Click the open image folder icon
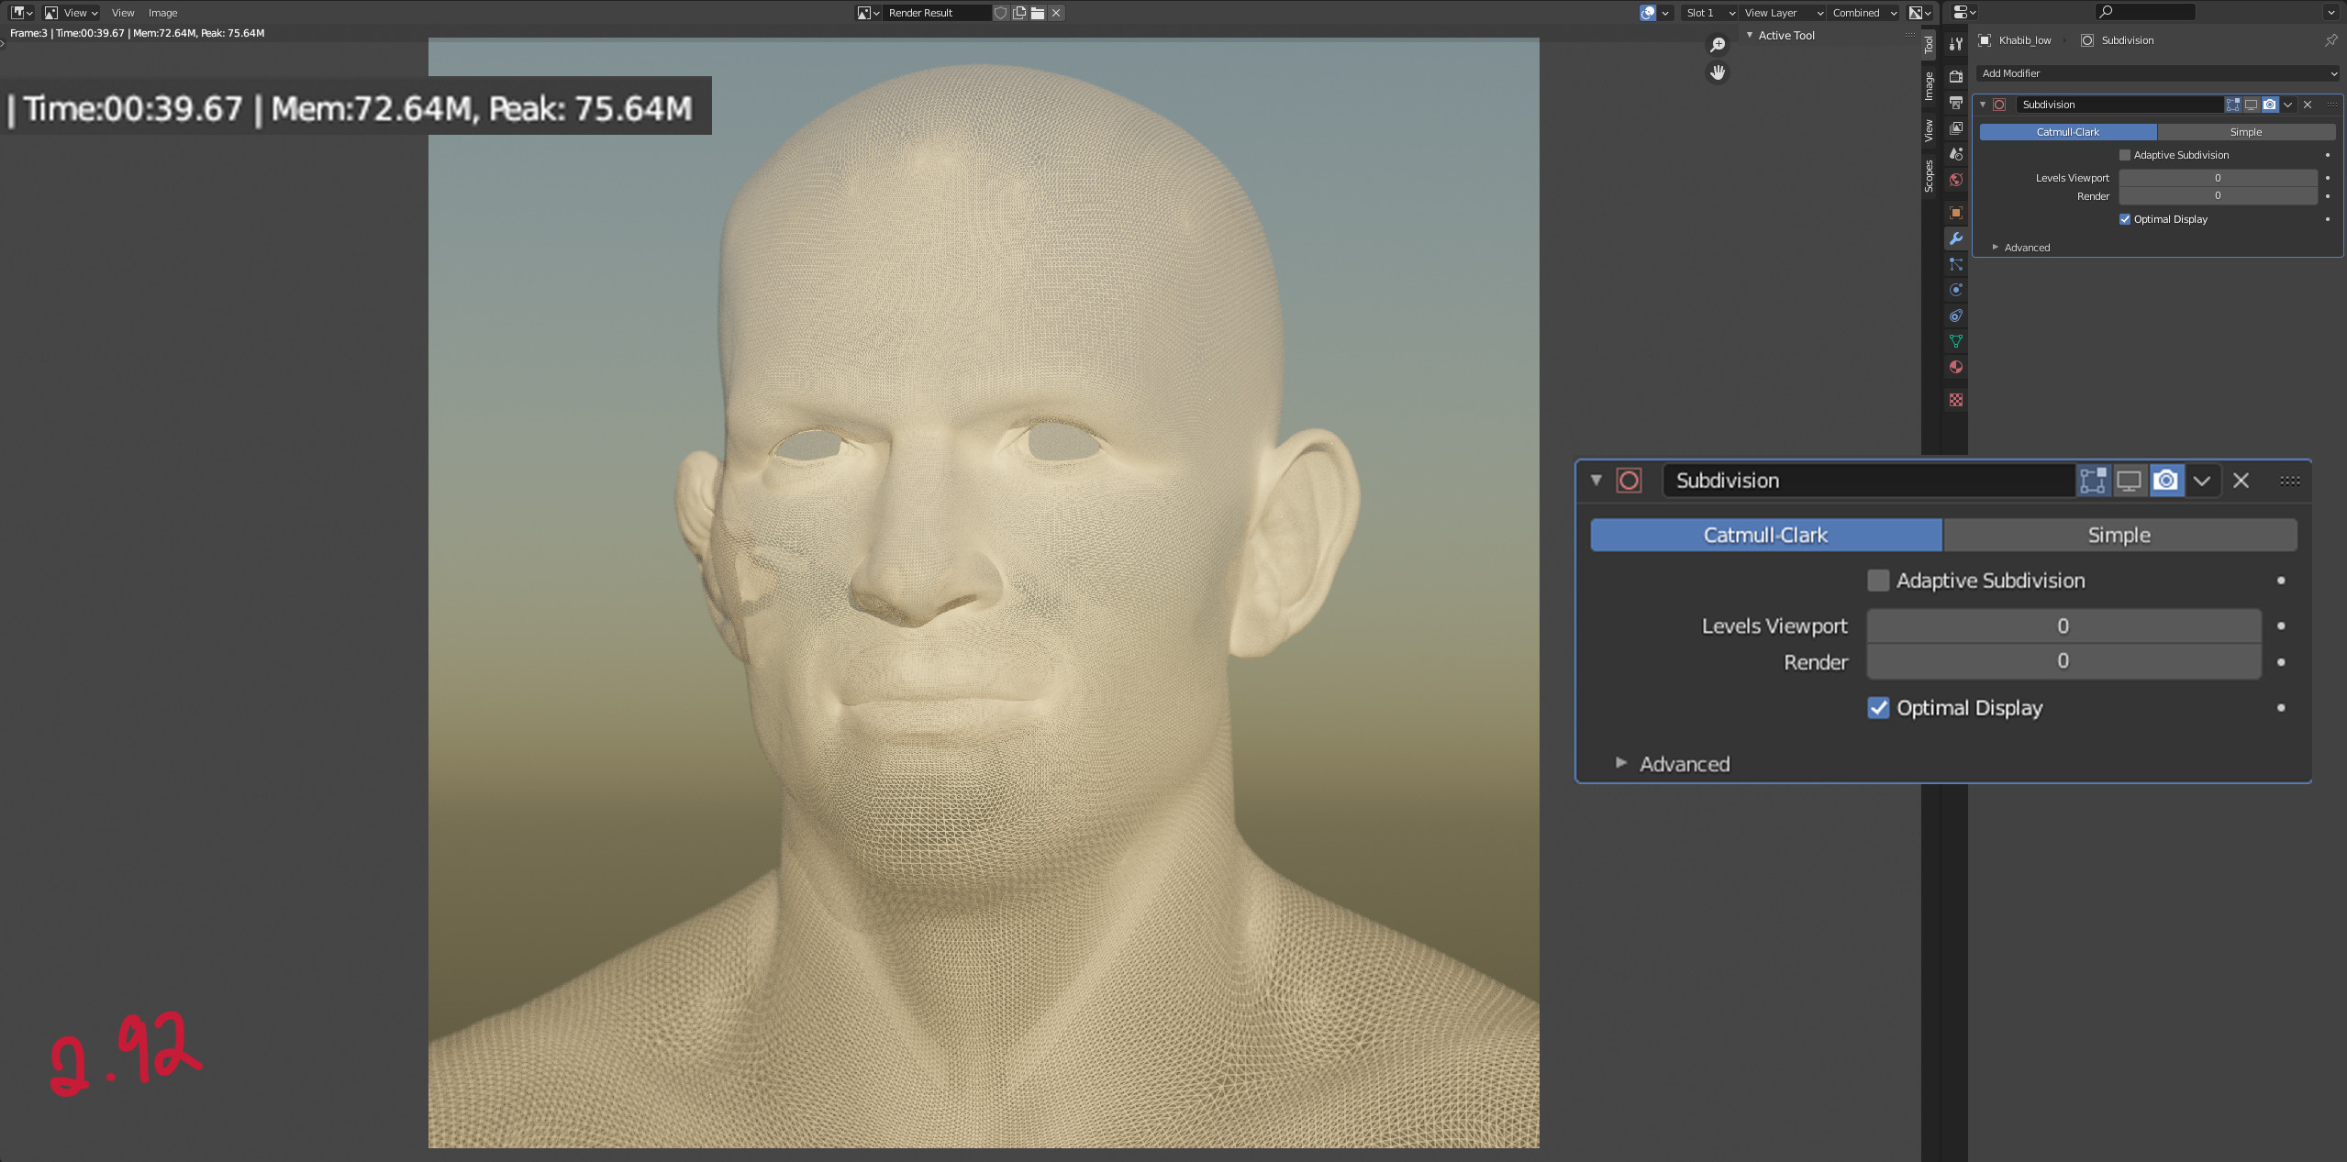 coord(1038,13)
